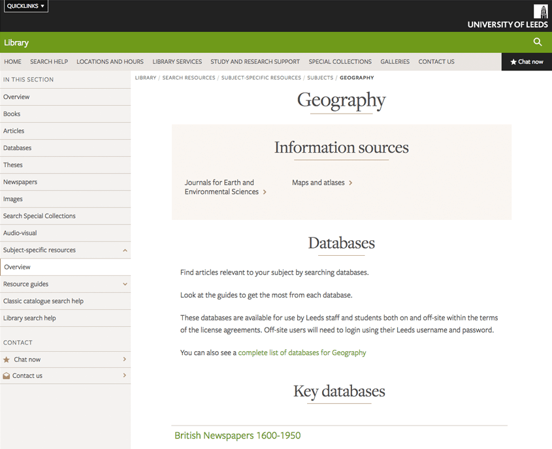Select Theses in the sidebar
552x449 pixels.
click(x=65, y=165)
